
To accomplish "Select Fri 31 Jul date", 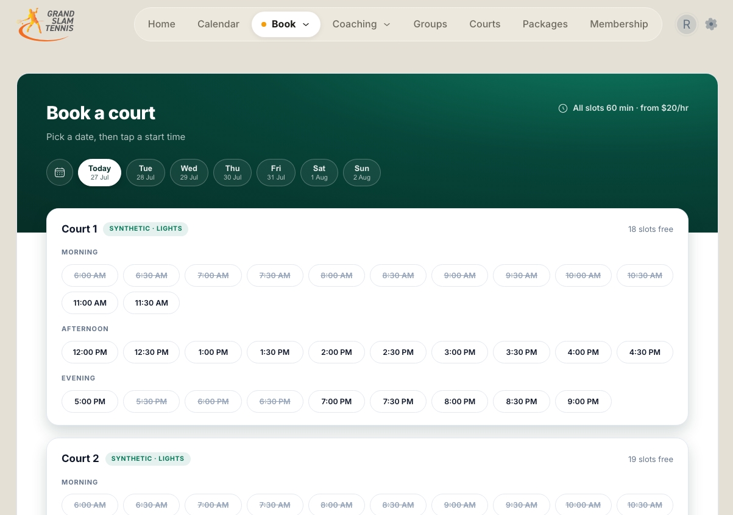I will pos(276,172).
